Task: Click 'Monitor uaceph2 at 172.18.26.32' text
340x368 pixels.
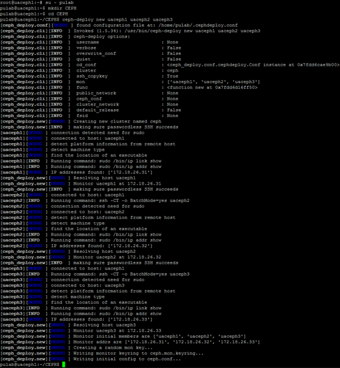Action: tap(117, 257)
